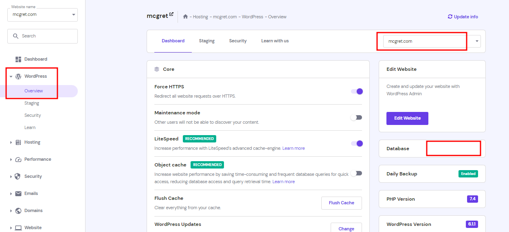Click mcgret.com in the breadcrumb
Image resolution: width=509 pixels, height=232 pixels.
(x=225, y=17)
